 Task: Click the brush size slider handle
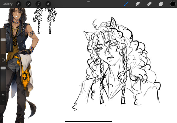[3, 39]
